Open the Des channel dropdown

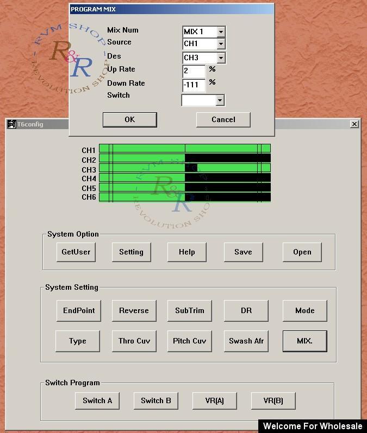click(x=220, y=58)
